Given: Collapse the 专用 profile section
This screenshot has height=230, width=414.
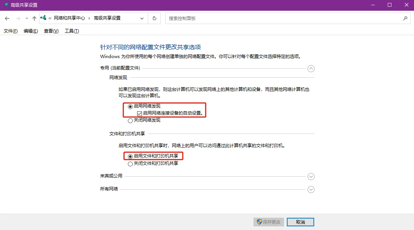Looking at the screenshot, I should 311,68.
